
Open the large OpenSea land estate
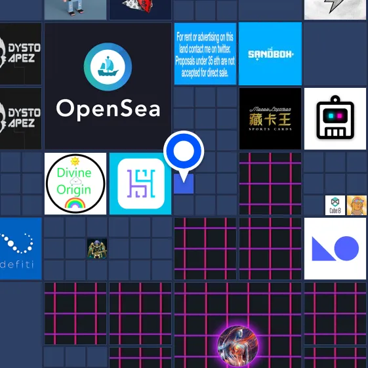click(108, 86)
